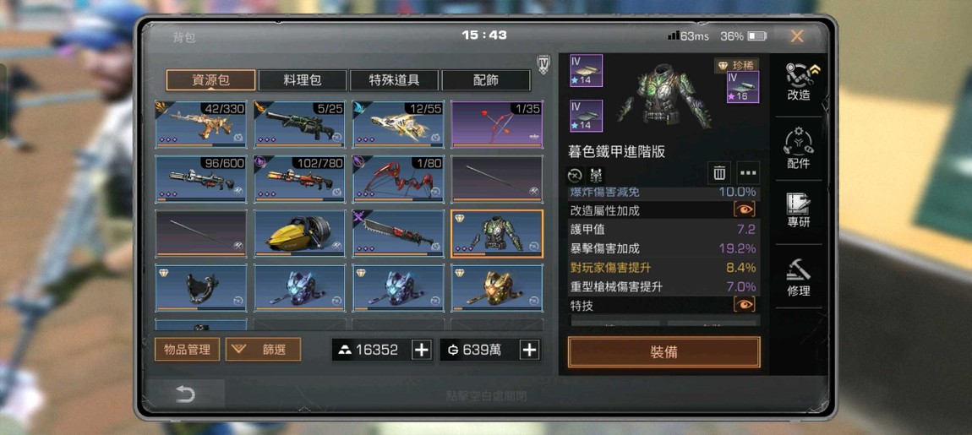Screen dimensions: 972x435
Task: Switch to the 料理包 tab
Action: pyautogui.click(x=302, y=80)
